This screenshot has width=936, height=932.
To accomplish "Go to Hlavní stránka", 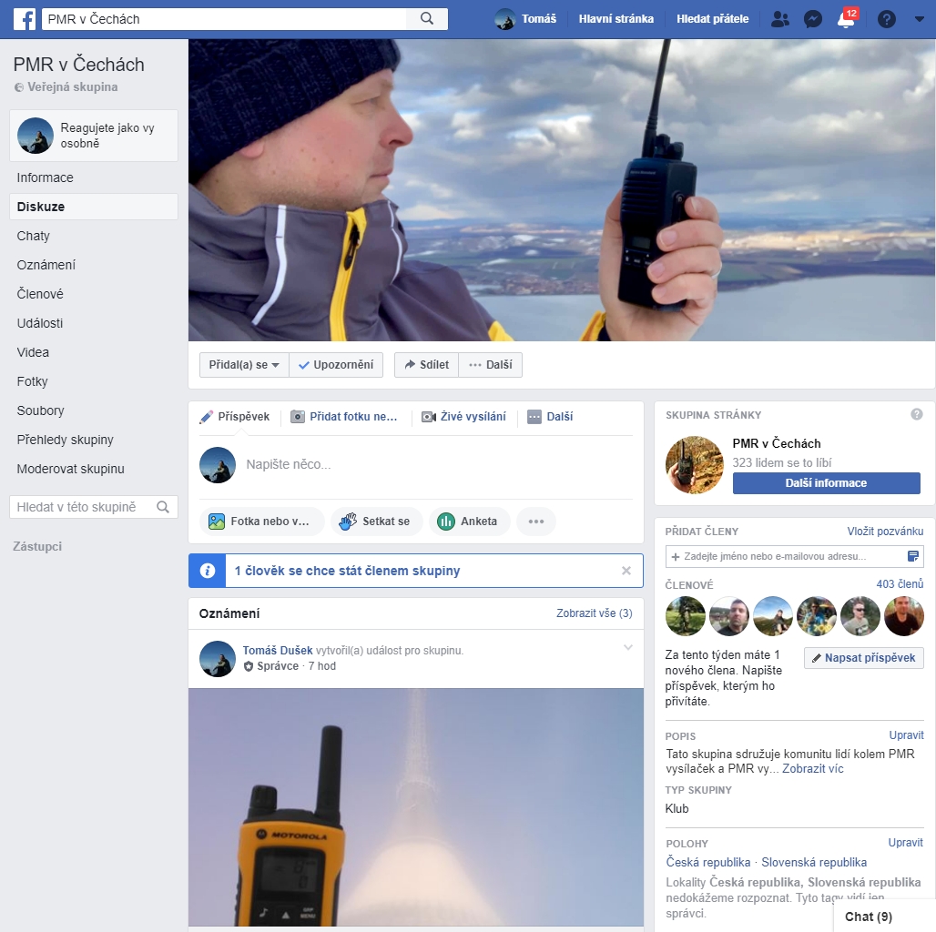I will pyautogui.click(x=616, y=19).
